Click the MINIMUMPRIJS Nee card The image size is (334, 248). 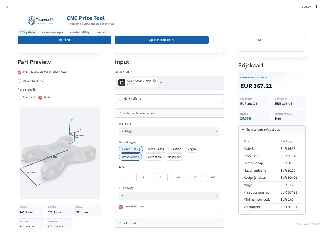point(289,117)
